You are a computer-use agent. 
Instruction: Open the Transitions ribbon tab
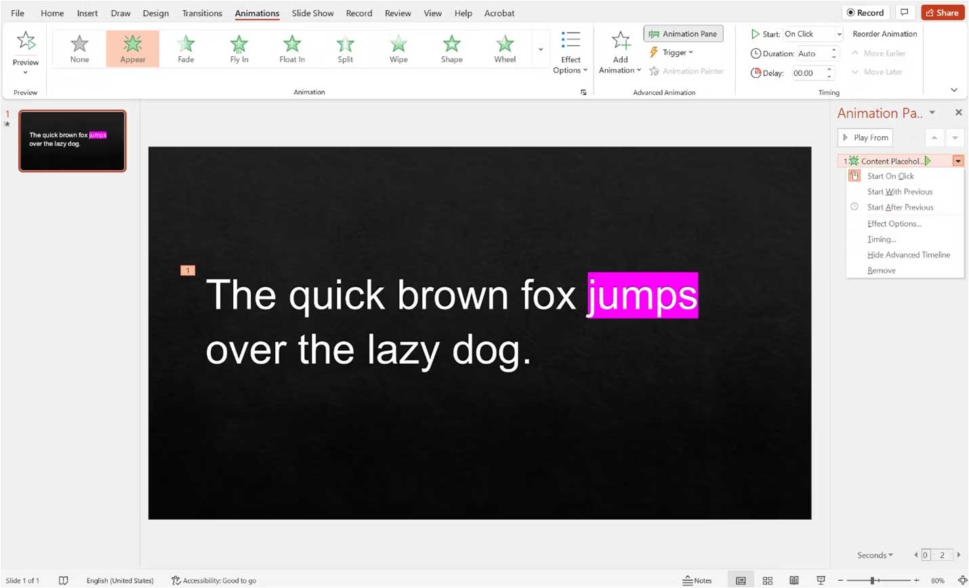click(202, 13)
